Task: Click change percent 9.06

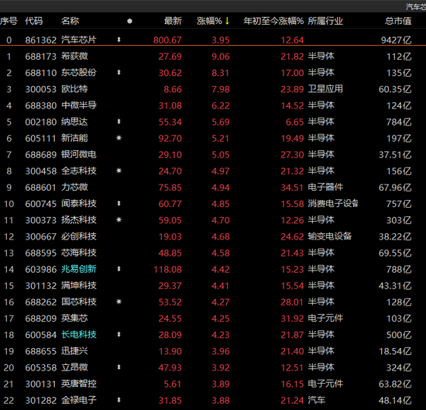Action: pos(221,57)
